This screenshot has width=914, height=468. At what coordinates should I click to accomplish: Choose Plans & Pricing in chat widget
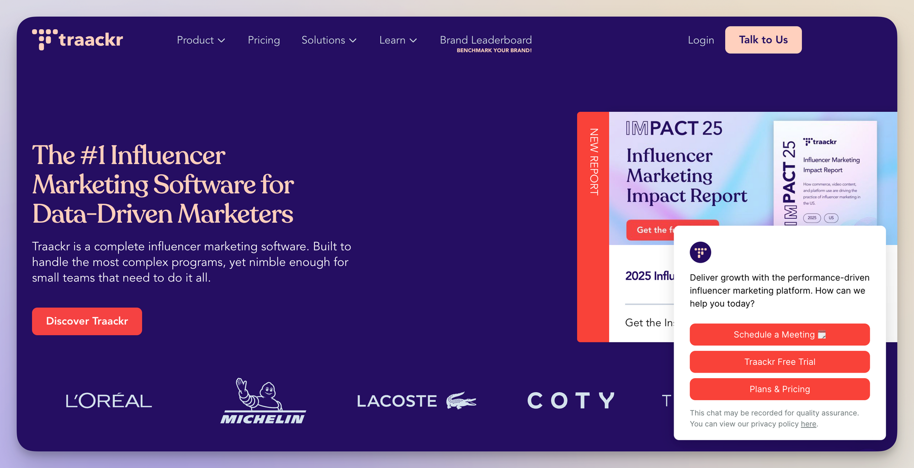780,389
